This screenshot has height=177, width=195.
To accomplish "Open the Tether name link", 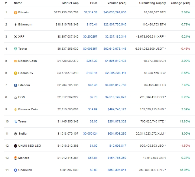I will (23, 48).
